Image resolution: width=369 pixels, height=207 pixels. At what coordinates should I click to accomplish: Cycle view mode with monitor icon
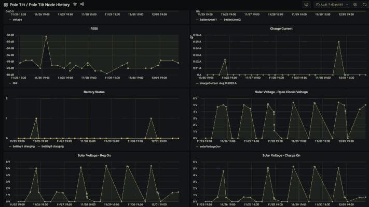(306, 5)
